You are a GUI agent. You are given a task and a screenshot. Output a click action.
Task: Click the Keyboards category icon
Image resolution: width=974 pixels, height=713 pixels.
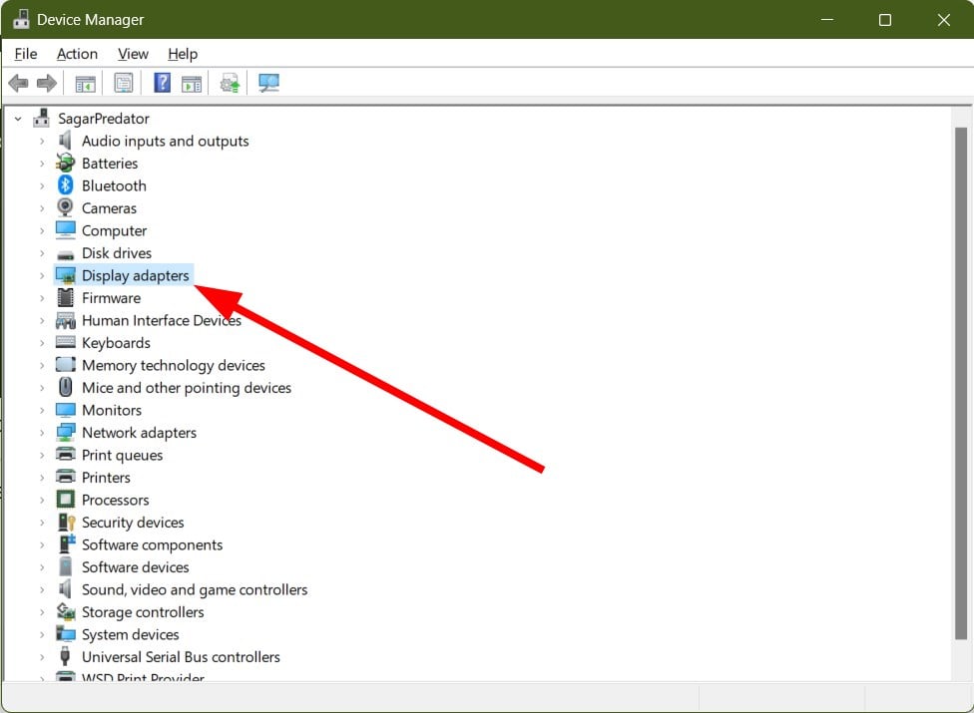65,342
